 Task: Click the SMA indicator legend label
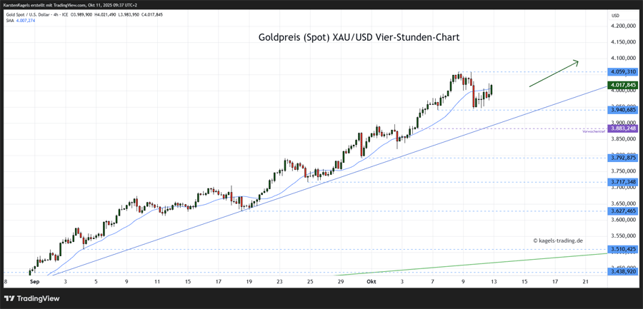(x=20, y=21)
